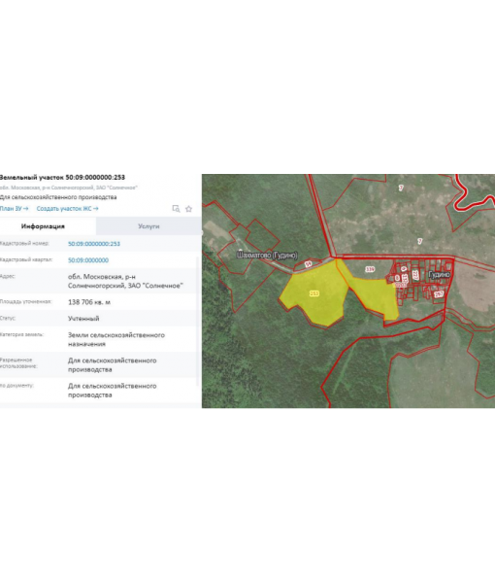
Task: Click the info panel vertical scrollbar
Action: point(197,320)
